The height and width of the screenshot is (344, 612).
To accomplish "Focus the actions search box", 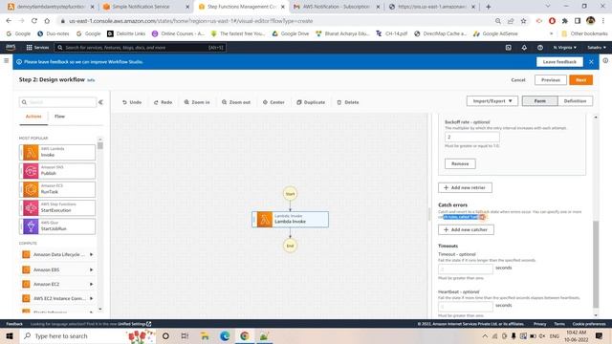I will tap(57, 102).
